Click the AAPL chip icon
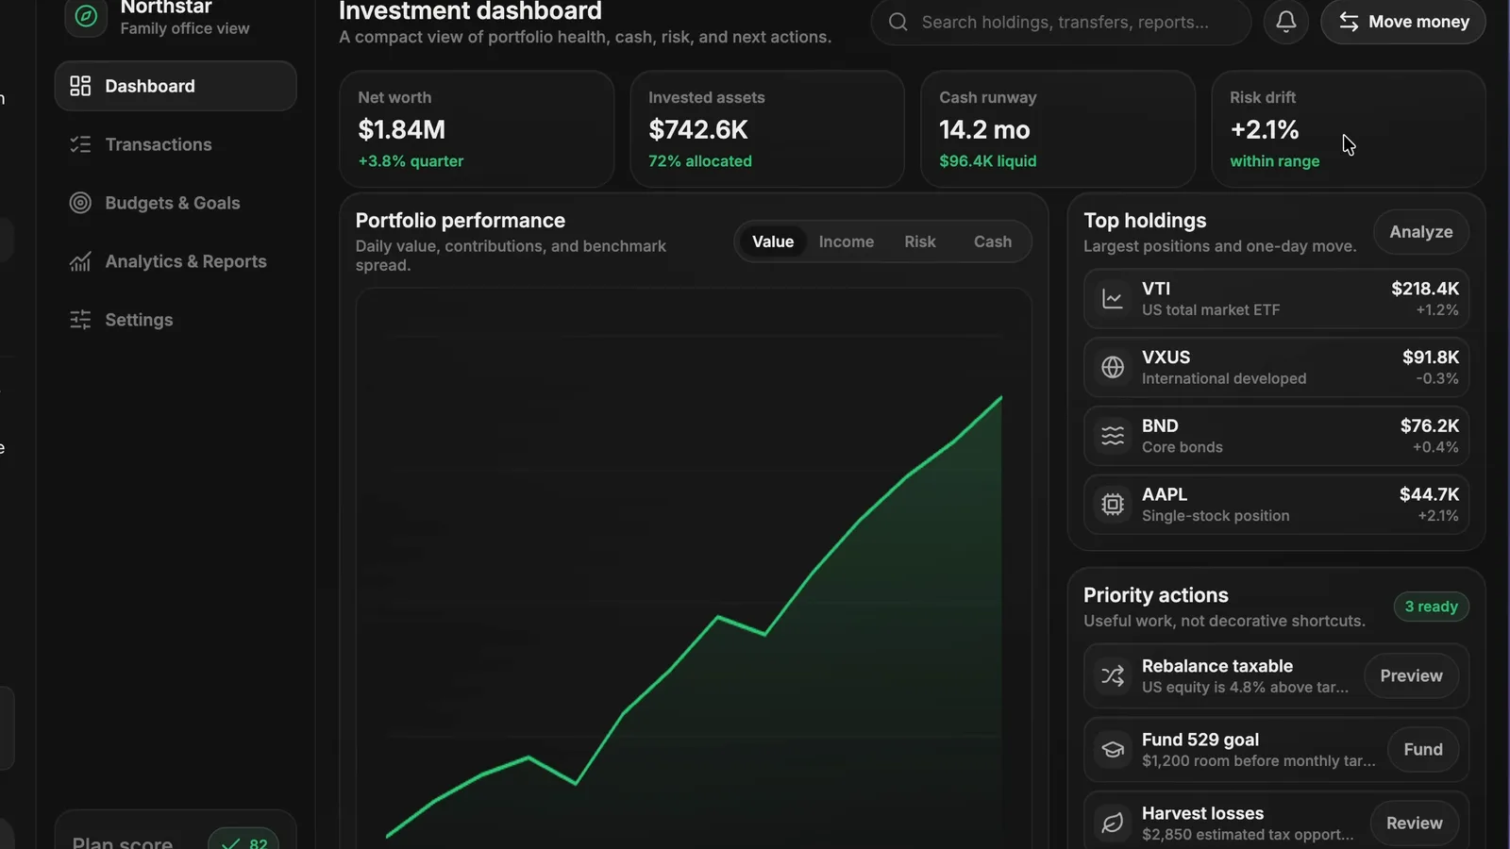This screenshot has width=1510, height=849. click(1113, 505)
